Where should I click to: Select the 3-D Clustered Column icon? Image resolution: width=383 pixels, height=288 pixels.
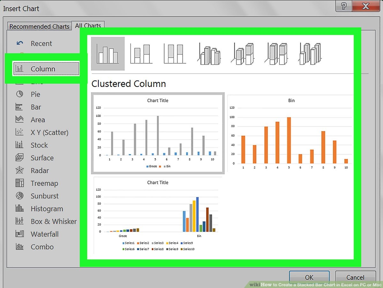(x=209, y=54)
